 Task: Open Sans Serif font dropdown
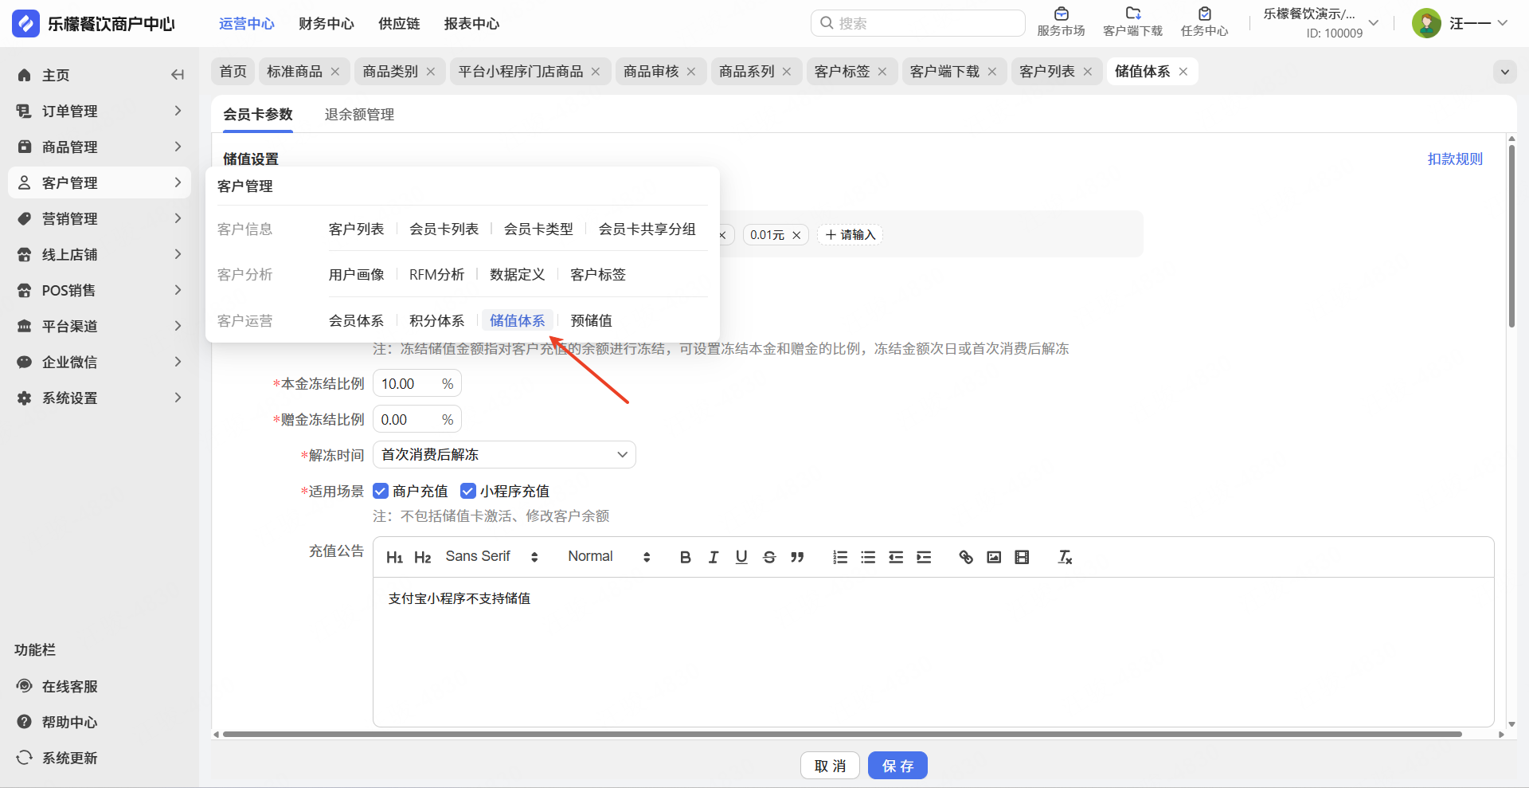(491, 557)
